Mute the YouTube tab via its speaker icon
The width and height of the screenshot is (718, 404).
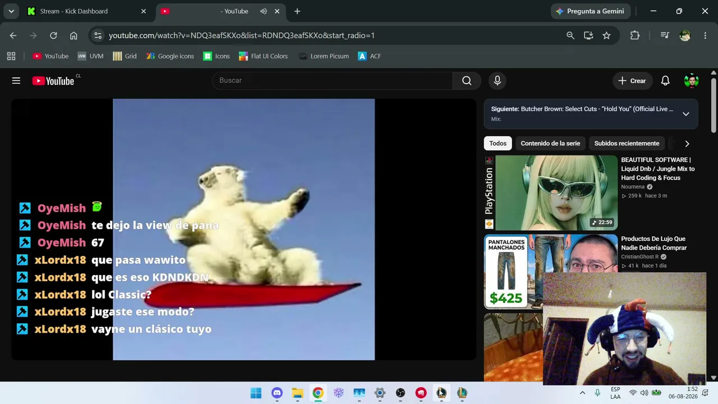tap(264, 11)
